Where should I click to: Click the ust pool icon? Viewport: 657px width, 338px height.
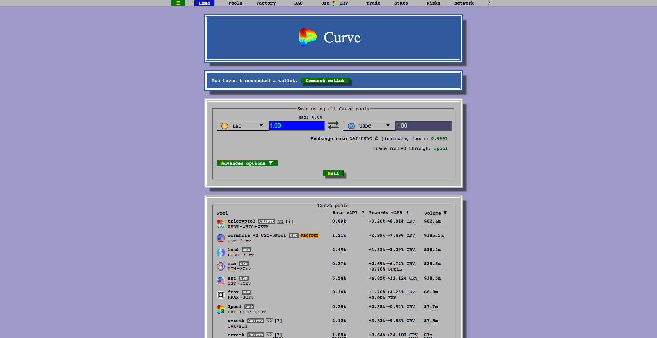[221, 281]
